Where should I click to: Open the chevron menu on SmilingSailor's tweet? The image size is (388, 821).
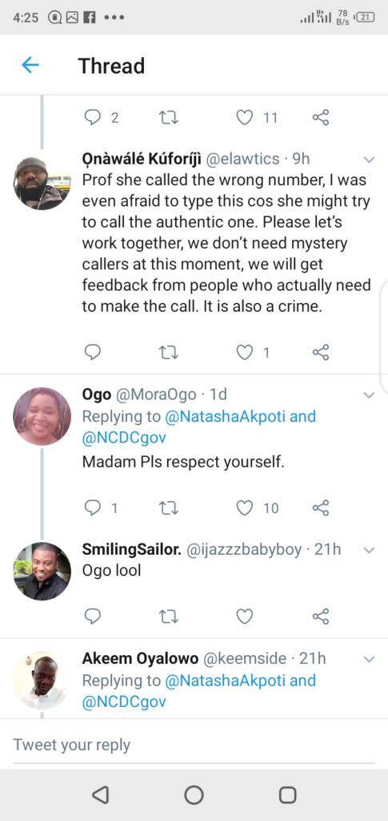[x=370, y=550]
